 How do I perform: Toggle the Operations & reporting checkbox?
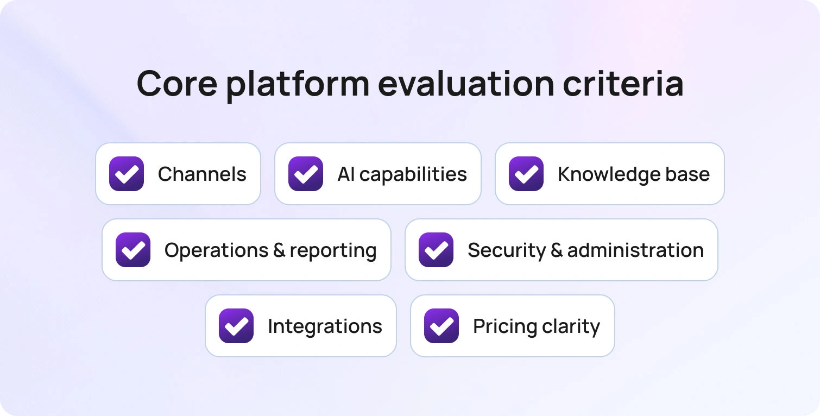(133, 250)
